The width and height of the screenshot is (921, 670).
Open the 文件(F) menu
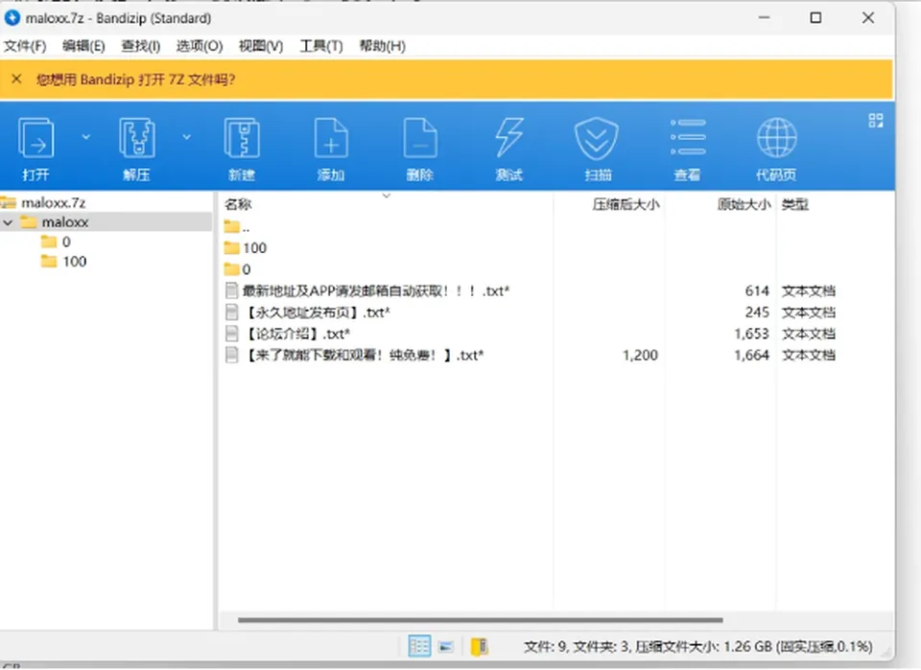(25, 46)
